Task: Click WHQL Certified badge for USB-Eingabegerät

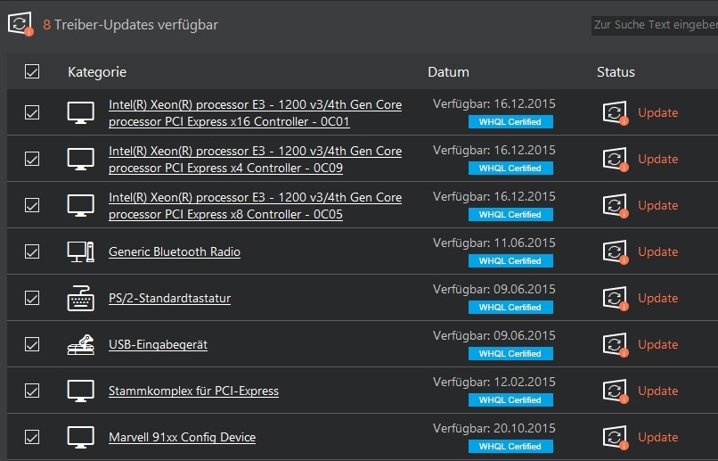Action: pyautogui.click(x=510, y=353)
